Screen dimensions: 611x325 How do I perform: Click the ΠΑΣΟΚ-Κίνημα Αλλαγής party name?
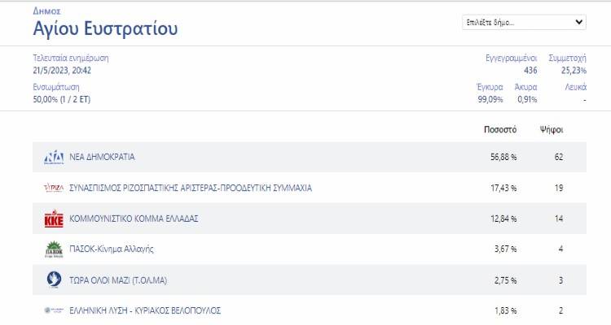click(x=112, y=249)
